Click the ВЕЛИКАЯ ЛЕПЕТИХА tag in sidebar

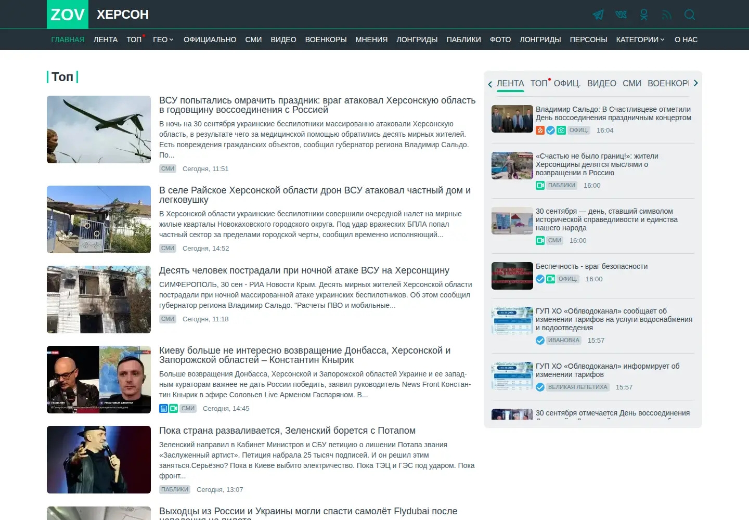click(578, 387)
